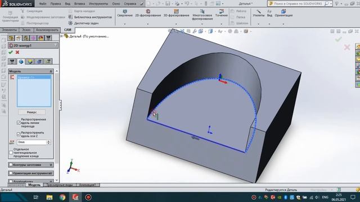Screen dimensions: 360x202
Task: Open Диспетчер задач task manager
Action: coord(83,23)
